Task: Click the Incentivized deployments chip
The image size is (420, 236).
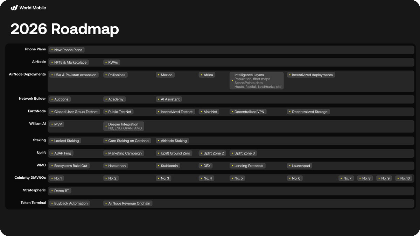Action: coord(311,75)
